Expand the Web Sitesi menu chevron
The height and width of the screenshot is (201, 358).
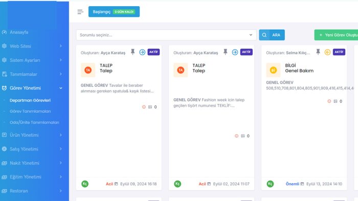point(61,46)
